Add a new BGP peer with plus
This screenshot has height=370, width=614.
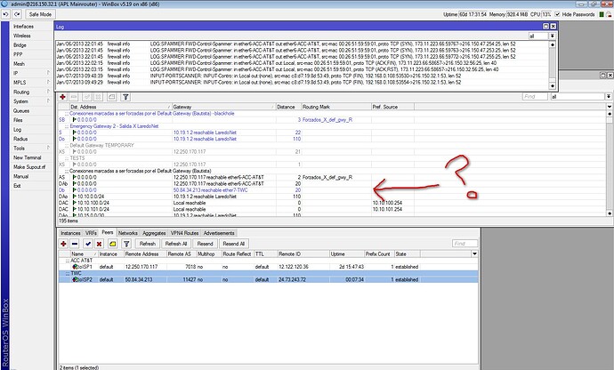[63, 244]
